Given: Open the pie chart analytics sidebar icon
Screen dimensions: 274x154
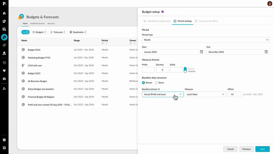Looking at the screenshot, I should pos(4,21).
